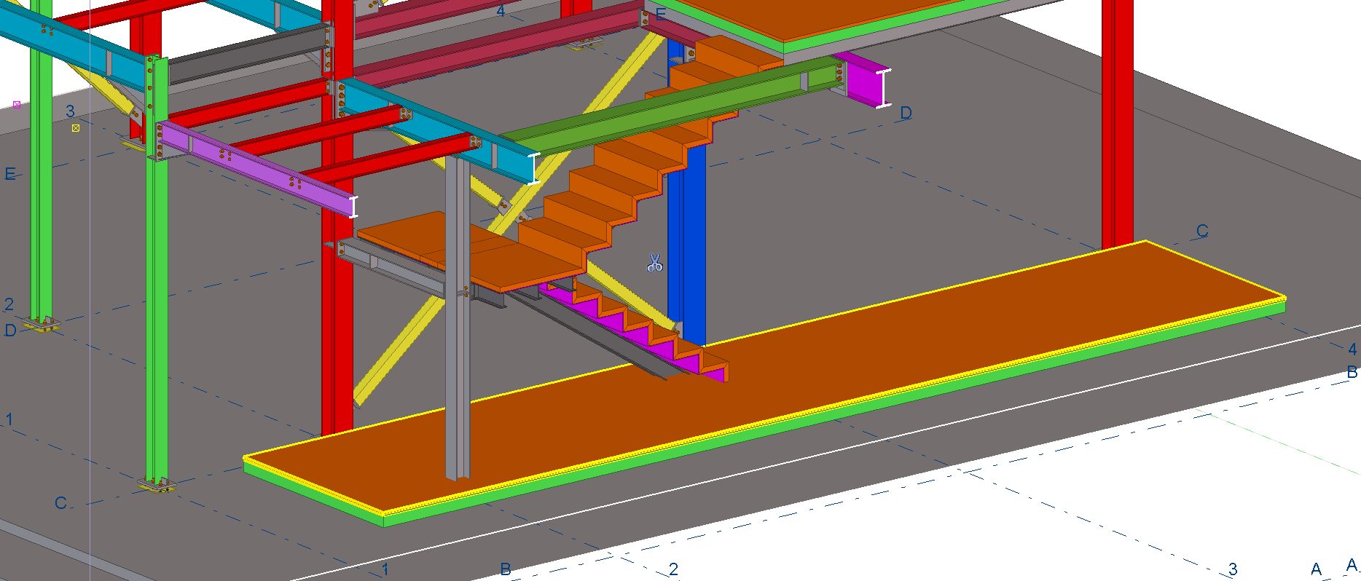
Task: Click grid label 3 next to the yellow point marker
Action: tap(70, 111)
